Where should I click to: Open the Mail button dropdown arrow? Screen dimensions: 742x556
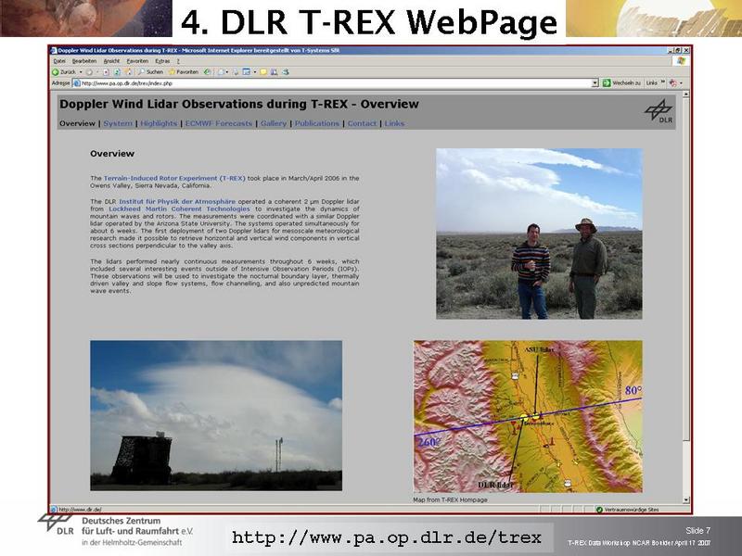click(227, 72)
